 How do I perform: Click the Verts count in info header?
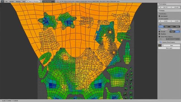tap(70, 1)
